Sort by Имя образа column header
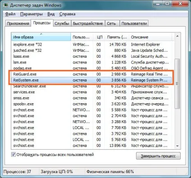 [x=41, y=37]
